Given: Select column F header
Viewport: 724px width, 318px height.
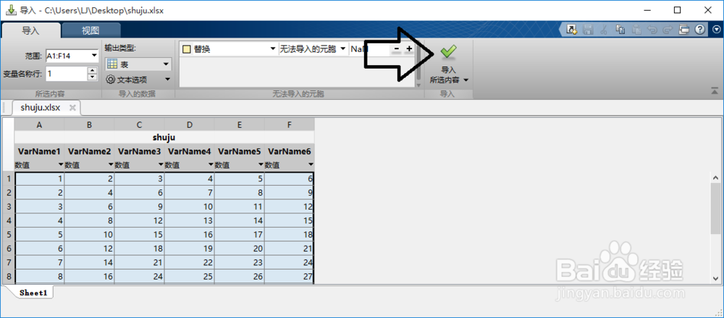Looking at the screenshot, I should pos(290,124).
